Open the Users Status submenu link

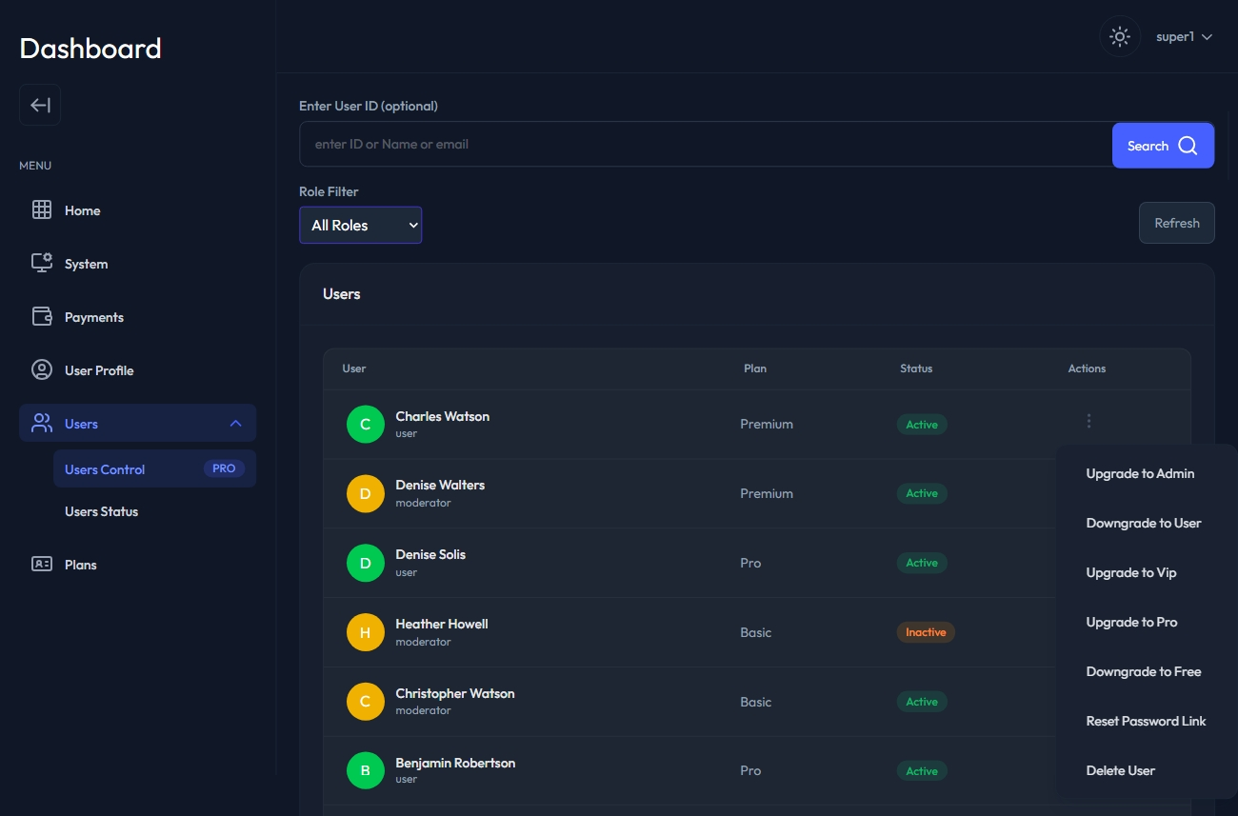point(101,511)
